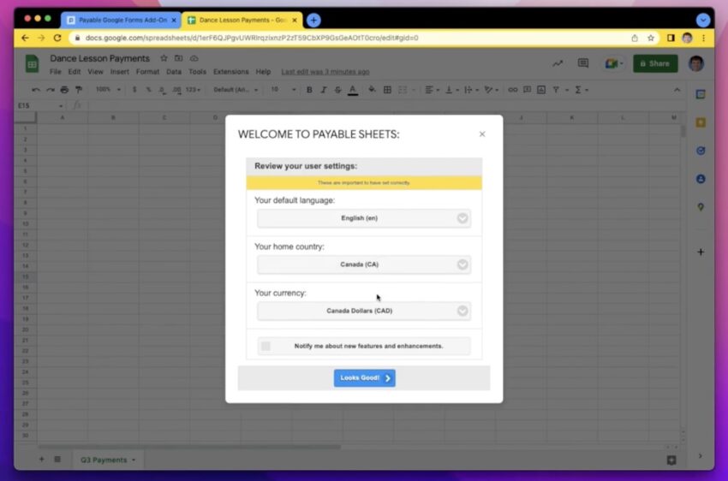
Task: Open the Format menu
Action: click(147, 72)
